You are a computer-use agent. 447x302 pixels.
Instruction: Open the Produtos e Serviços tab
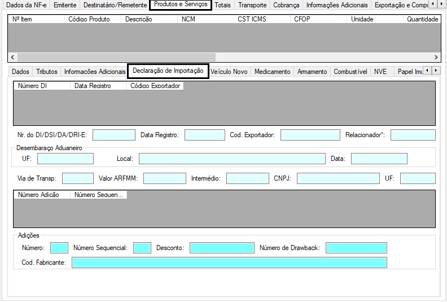pyautogui.click(x=181, y=5)
